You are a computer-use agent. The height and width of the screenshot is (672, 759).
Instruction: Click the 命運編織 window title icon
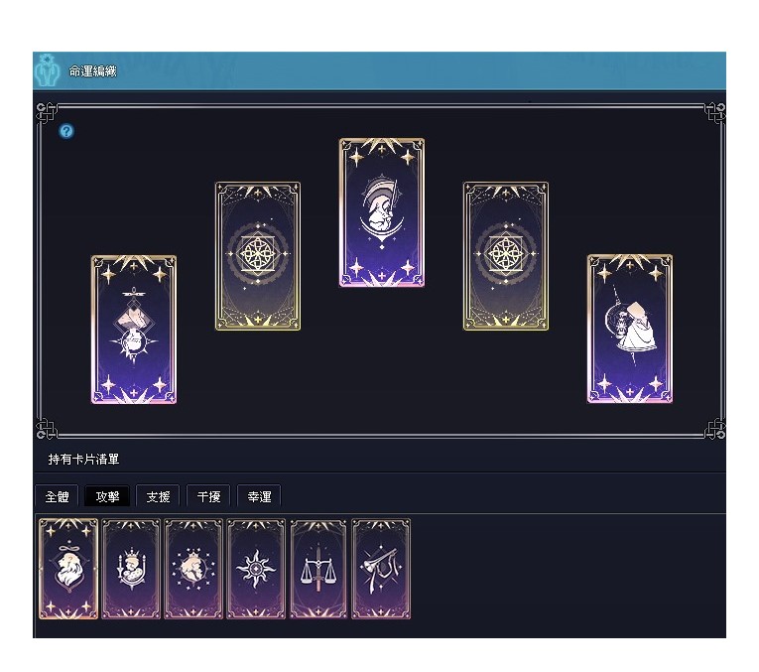[47, 70]
